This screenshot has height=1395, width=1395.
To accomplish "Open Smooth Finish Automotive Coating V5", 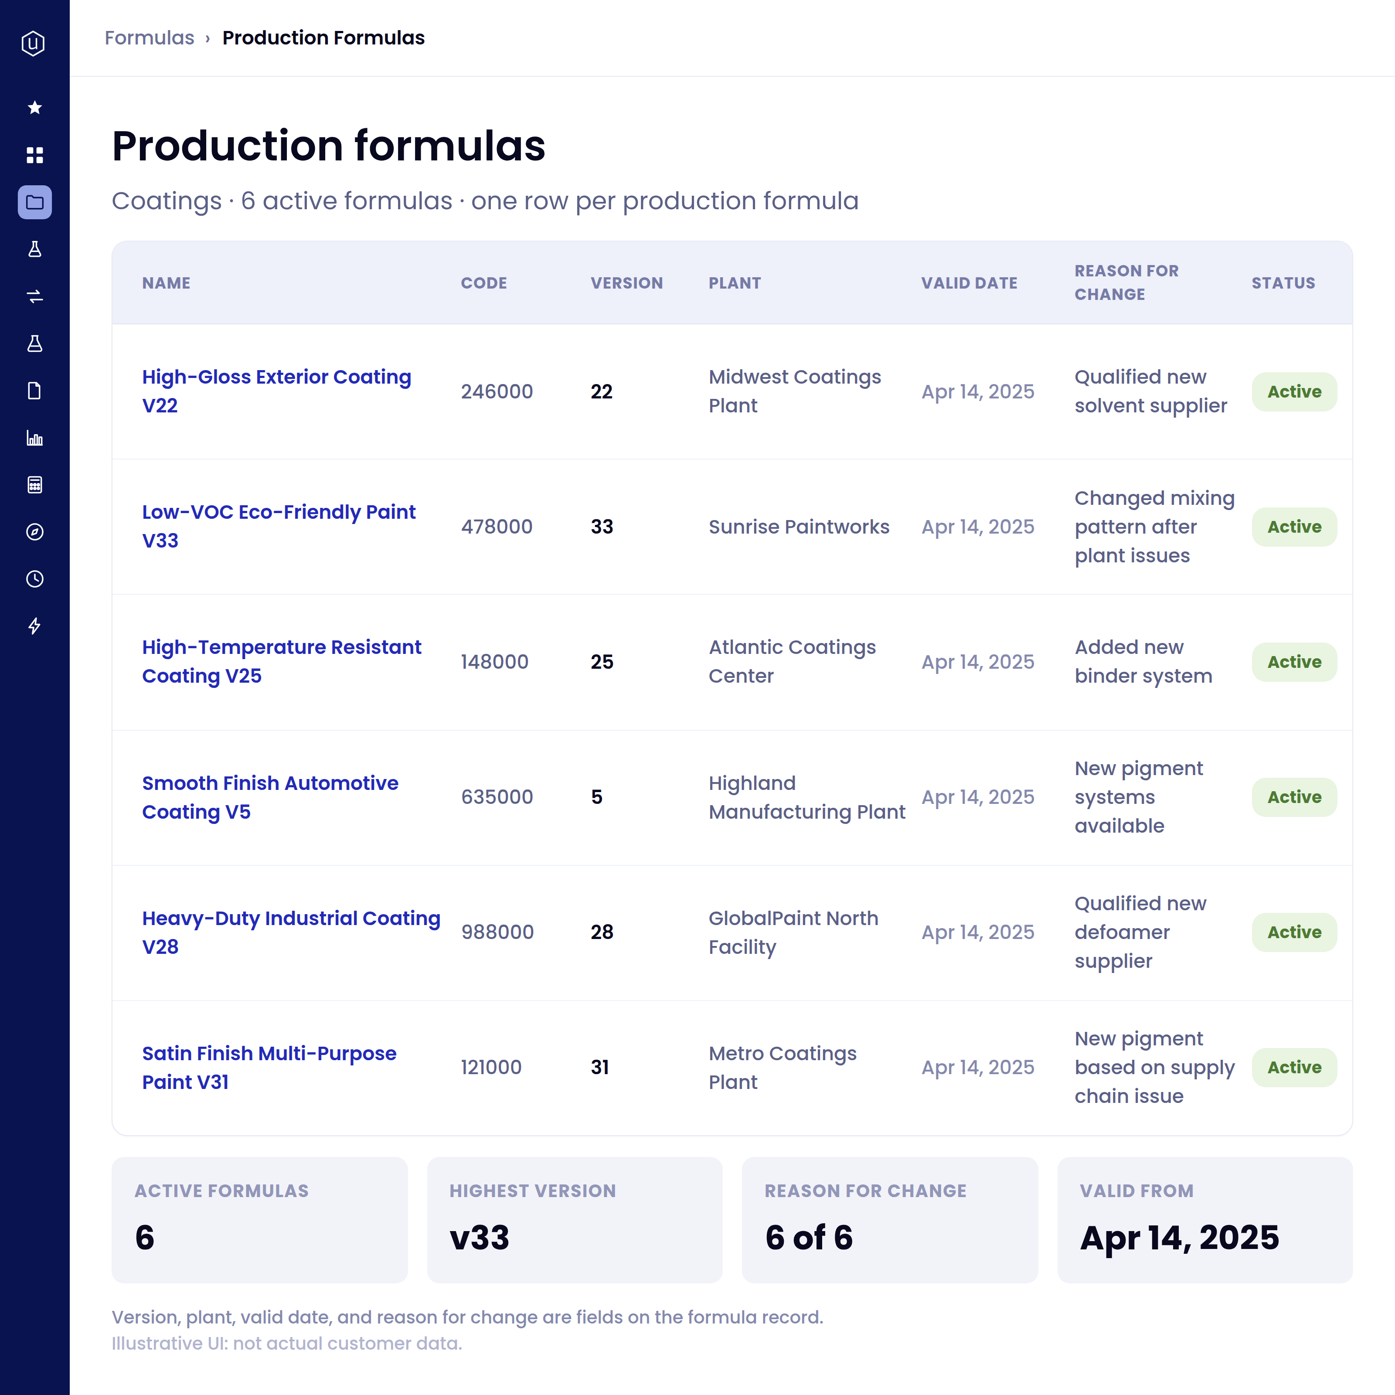I will [x=270, y=797].
